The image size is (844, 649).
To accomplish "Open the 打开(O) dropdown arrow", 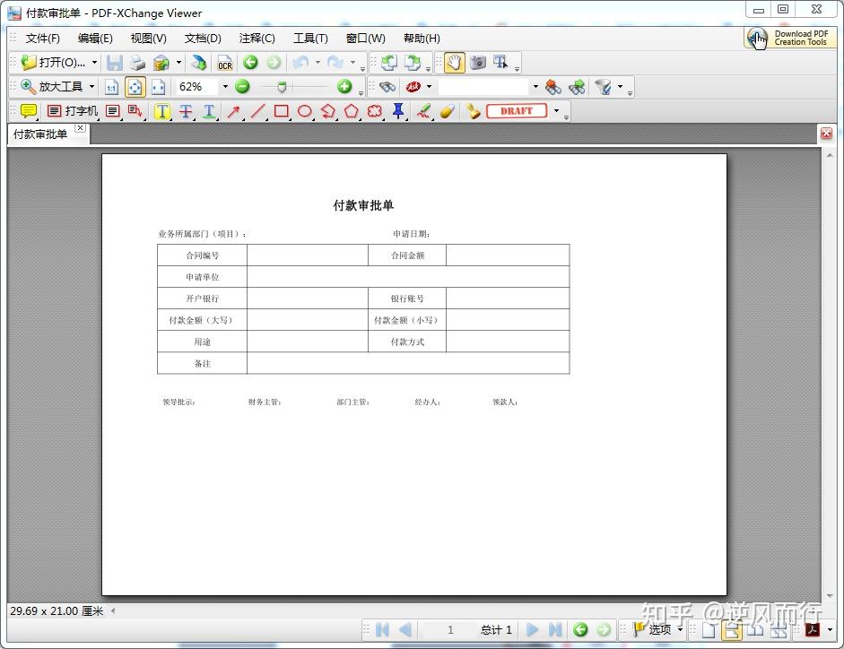I will [x=95, y=63].
